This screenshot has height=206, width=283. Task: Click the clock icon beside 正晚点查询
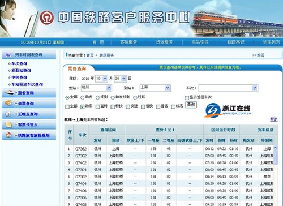(x=8, y=114)
